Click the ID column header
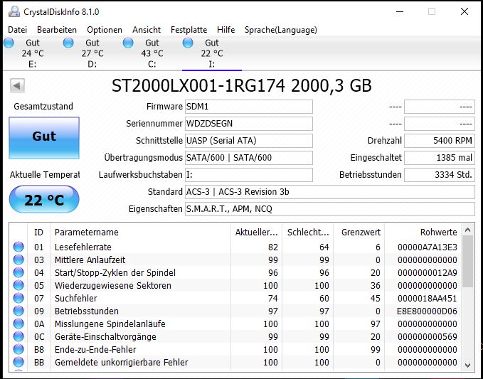 coord(38,232)
